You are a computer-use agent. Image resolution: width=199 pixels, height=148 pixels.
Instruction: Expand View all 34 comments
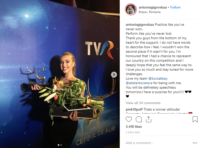pyautogui.click(x=143, y=103)
